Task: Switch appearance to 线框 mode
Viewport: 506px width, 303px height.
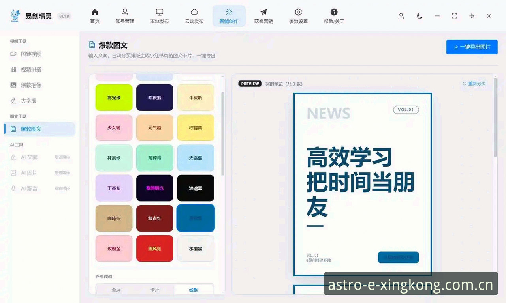Action: [194, 290]
